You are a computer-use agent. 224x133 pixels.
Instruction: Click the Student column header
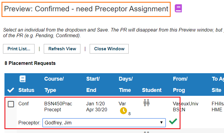pos(152,90)
